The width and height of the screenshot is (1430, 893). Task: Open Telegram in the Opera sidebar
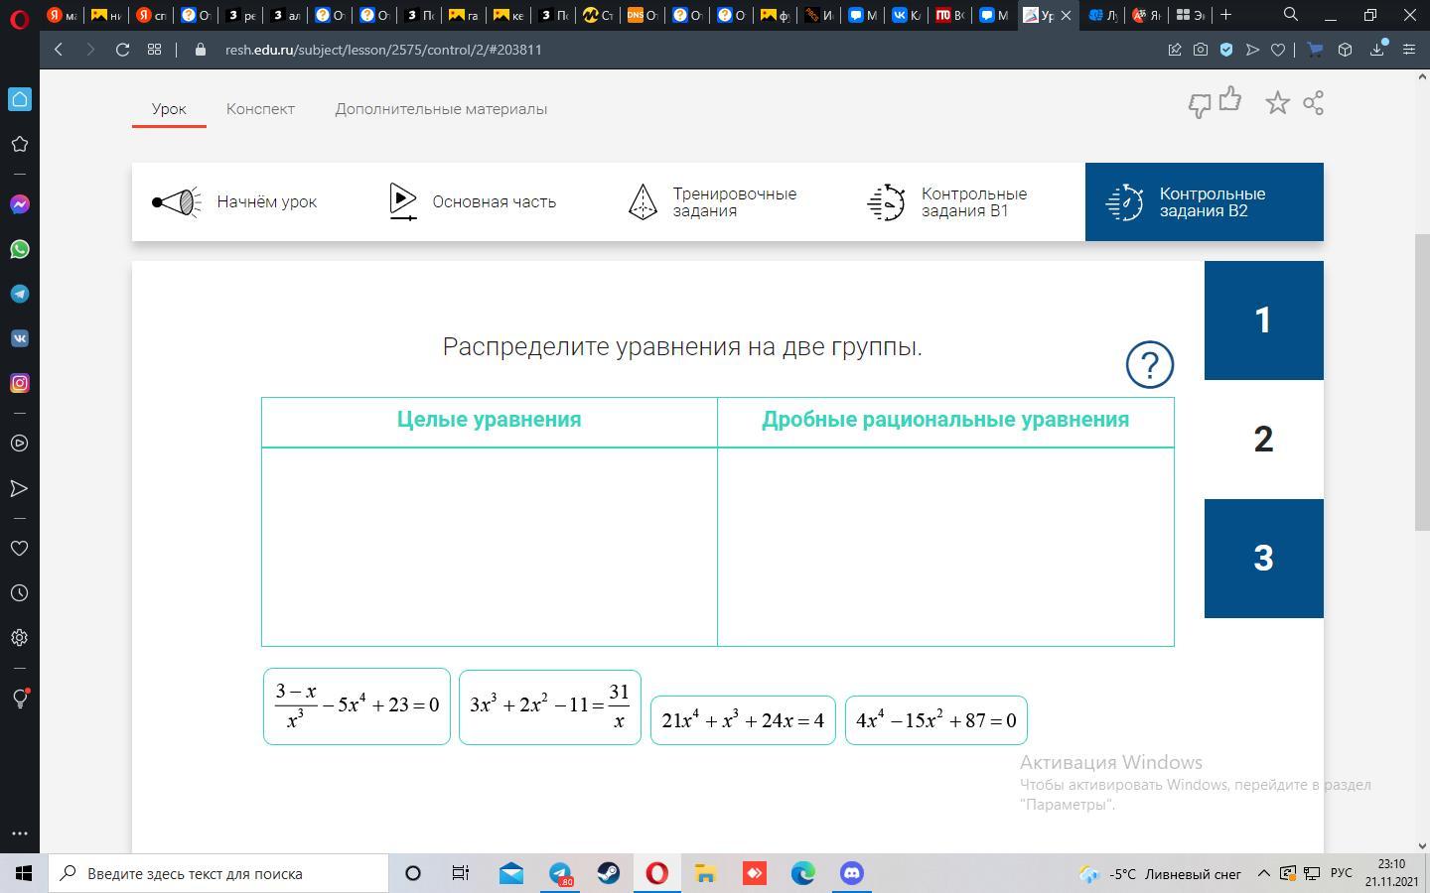click(20, 294)
